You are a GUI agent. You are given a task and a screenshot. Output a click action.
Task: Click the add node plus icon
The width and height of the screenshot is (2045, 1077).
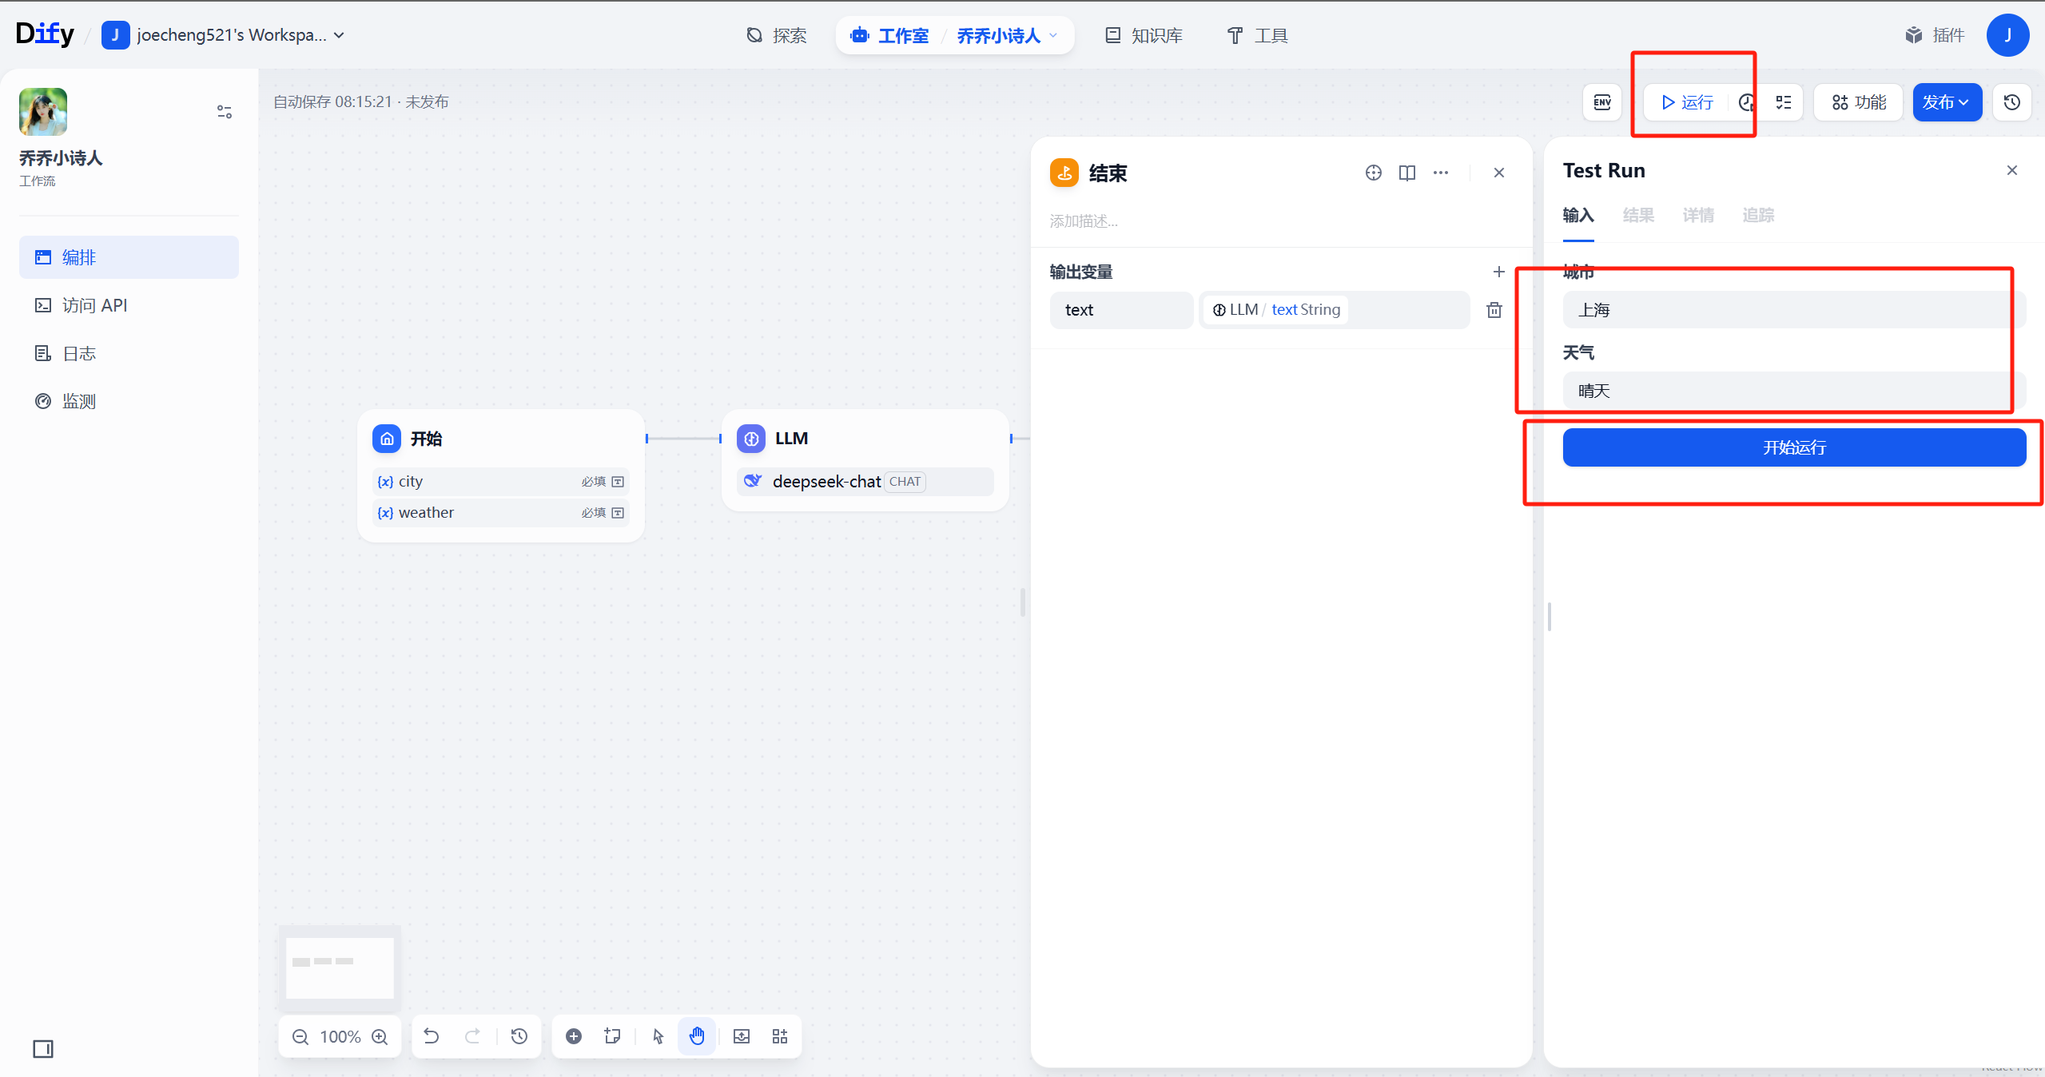[573, 1036]
